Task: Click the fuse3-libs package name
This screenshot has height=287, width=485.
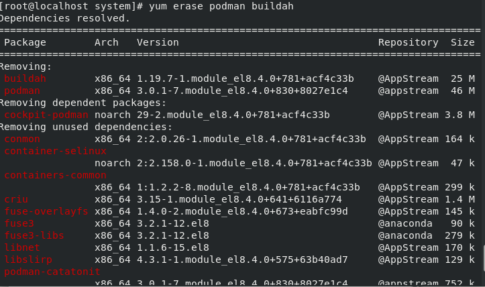Action: click(x=34, y=235)
